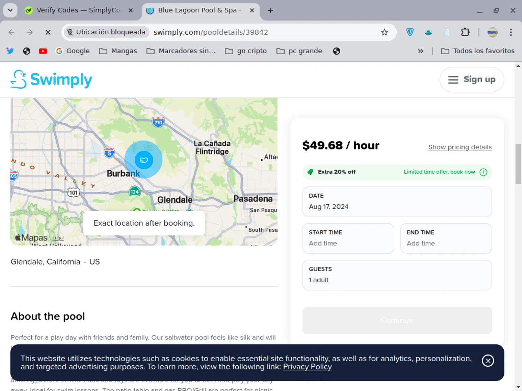Open the Sign up hamburger menu
522x391 pixels.
coord(472,80)
